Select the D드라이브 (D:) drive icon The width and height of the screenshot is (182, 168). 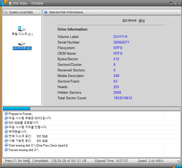point(22,44)
